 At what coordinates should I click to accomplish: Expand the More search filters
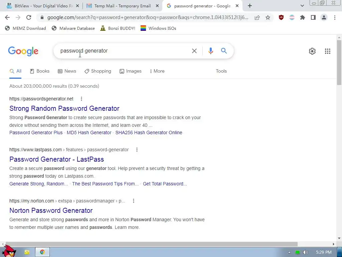157,71
